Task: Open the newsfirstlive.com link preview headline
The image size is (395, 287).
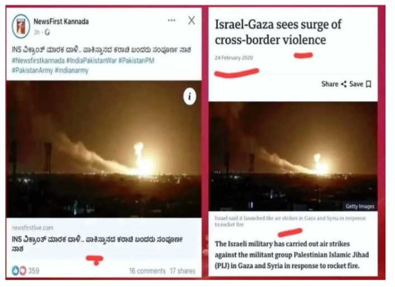Action: point(97,244)
